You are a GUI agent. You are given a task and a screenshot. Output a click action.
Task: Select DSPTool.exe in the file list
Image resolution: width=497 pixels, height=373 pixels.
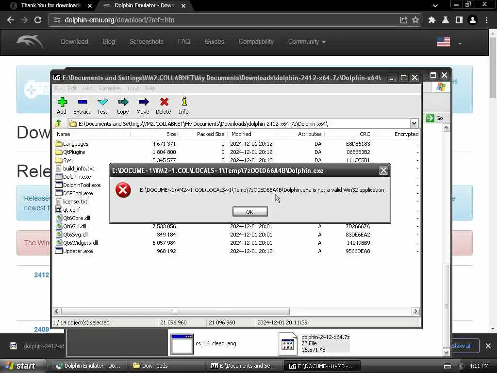pos(74,193)
